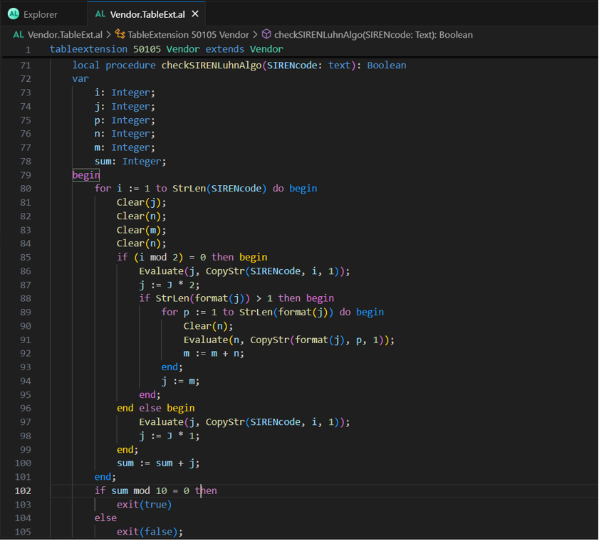Click the TableExtension symbol icon in breadcrumb
The image size is (599, 541).
click(120, 34)
